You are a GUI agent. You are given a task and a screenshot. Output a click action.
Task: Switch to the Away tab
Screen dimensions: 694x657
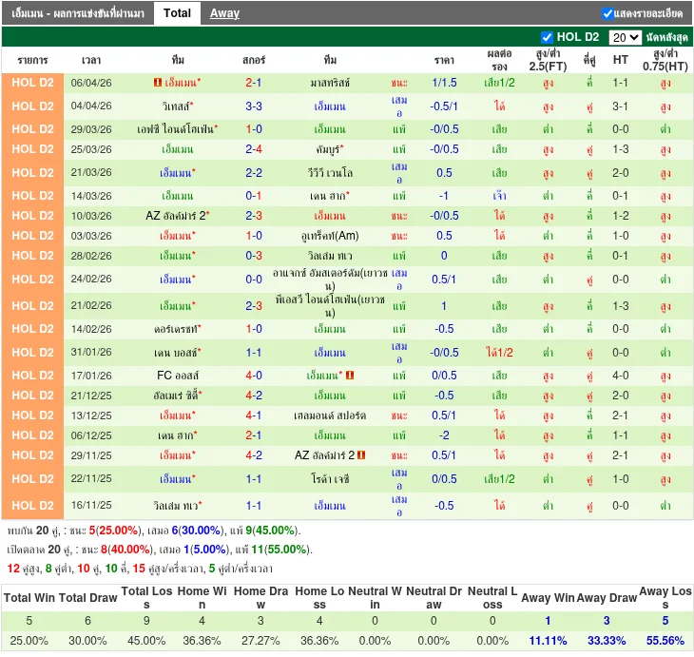(x=224, y=13)
